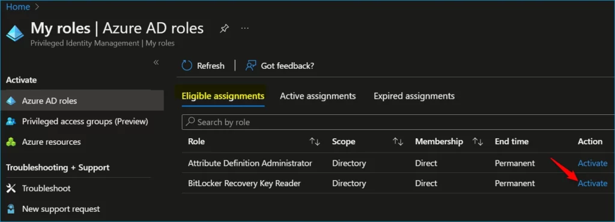Viewport: 615px width, 222px height.
Task: Click the Privileged Identity Management pyramid icon
Action: [15, 34]
